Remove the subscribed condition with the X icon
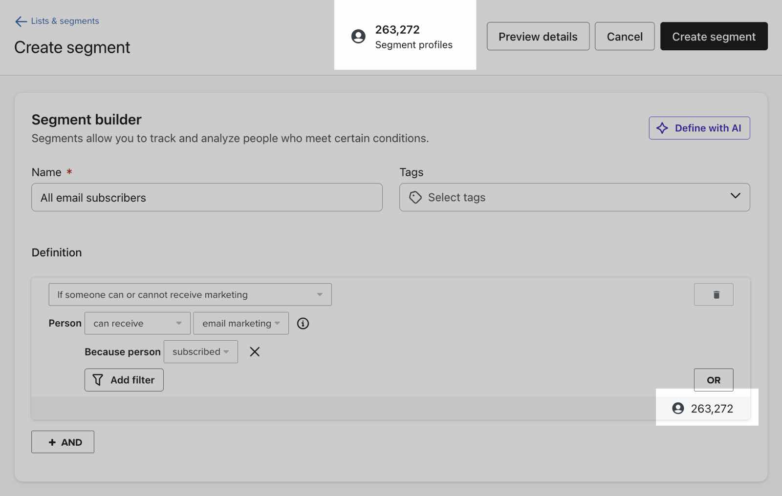Viewport: 782px width, 496px height. [x=254, y=351]
